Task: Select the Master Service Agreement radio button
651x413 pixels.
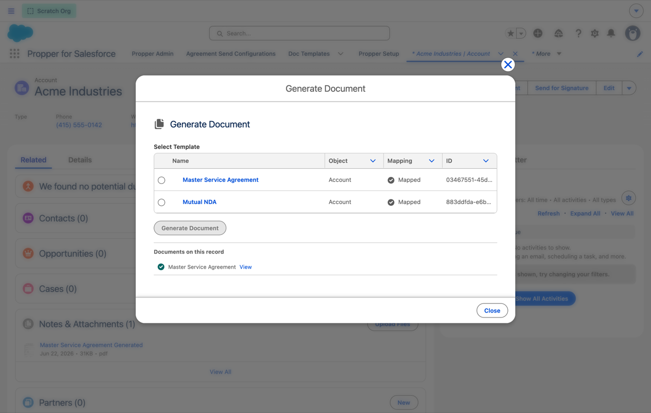Action: coord(162,180)
